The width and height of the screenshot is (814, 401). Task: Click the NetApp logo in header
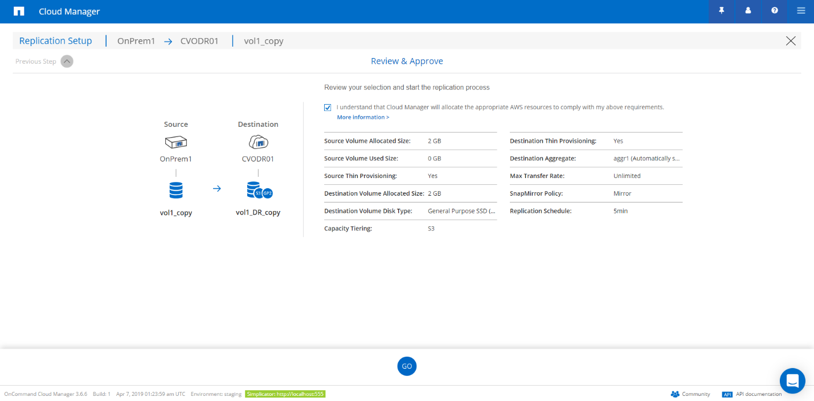(x=19, y=11)
